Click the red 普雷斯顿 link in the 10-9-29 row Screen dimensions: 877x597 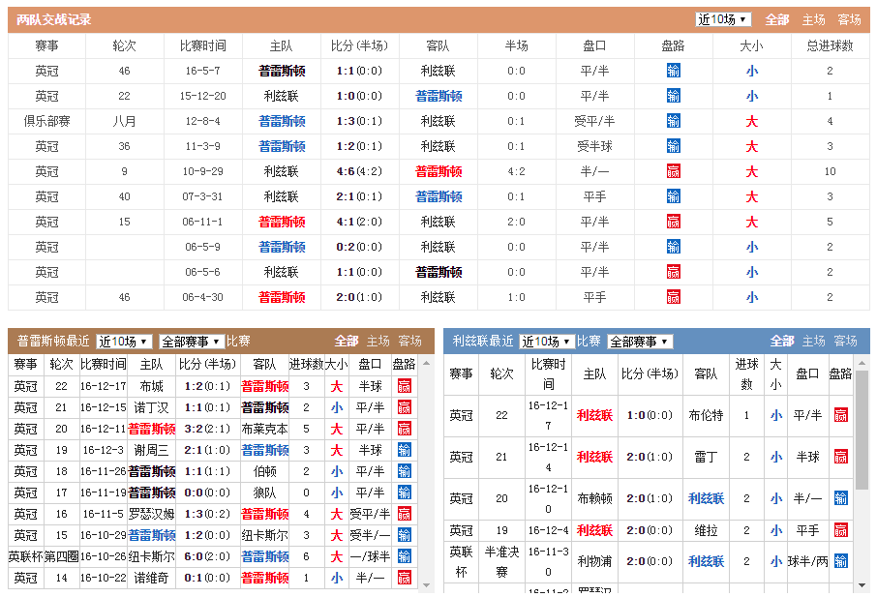pyautogui.click(x=438, y=171)
